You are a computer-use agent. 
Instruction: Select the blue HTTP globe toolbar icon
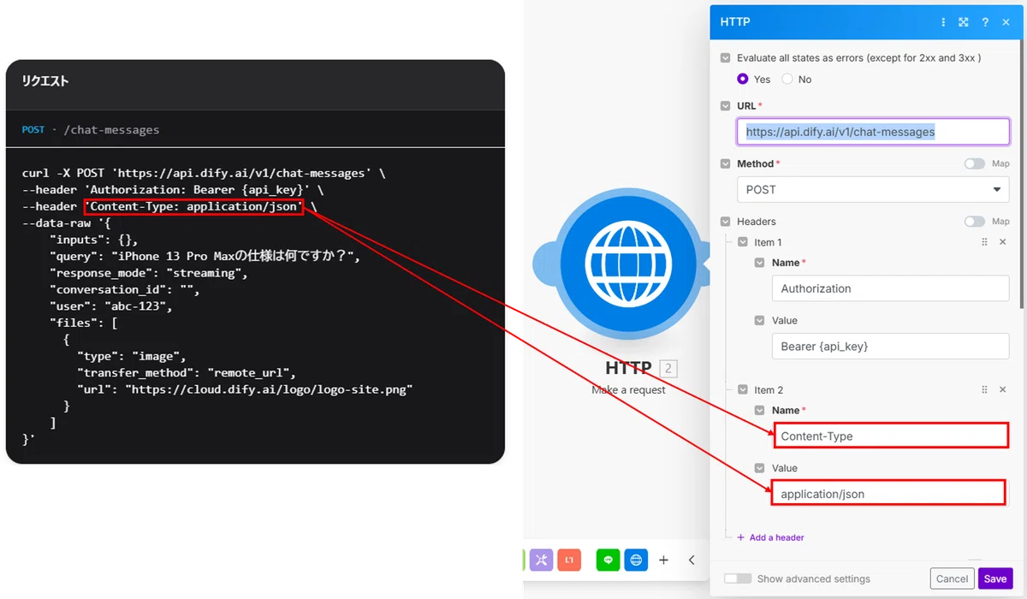(636, 560)
